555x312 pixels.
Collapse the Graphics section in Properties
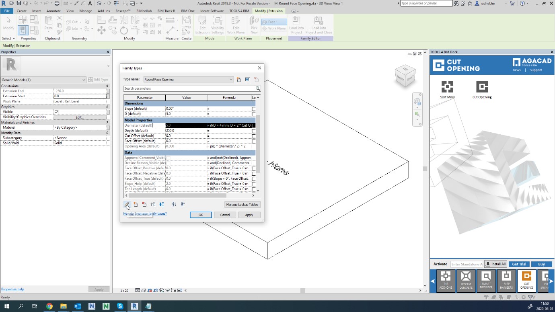click(107, 107)
